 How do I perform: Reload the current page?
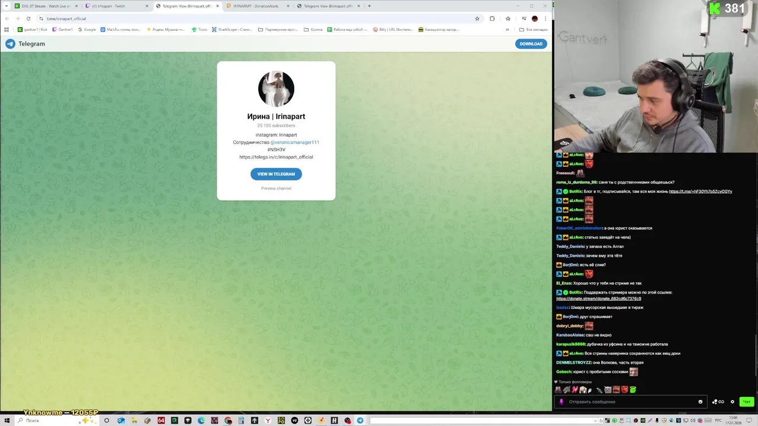click(28, 18)
